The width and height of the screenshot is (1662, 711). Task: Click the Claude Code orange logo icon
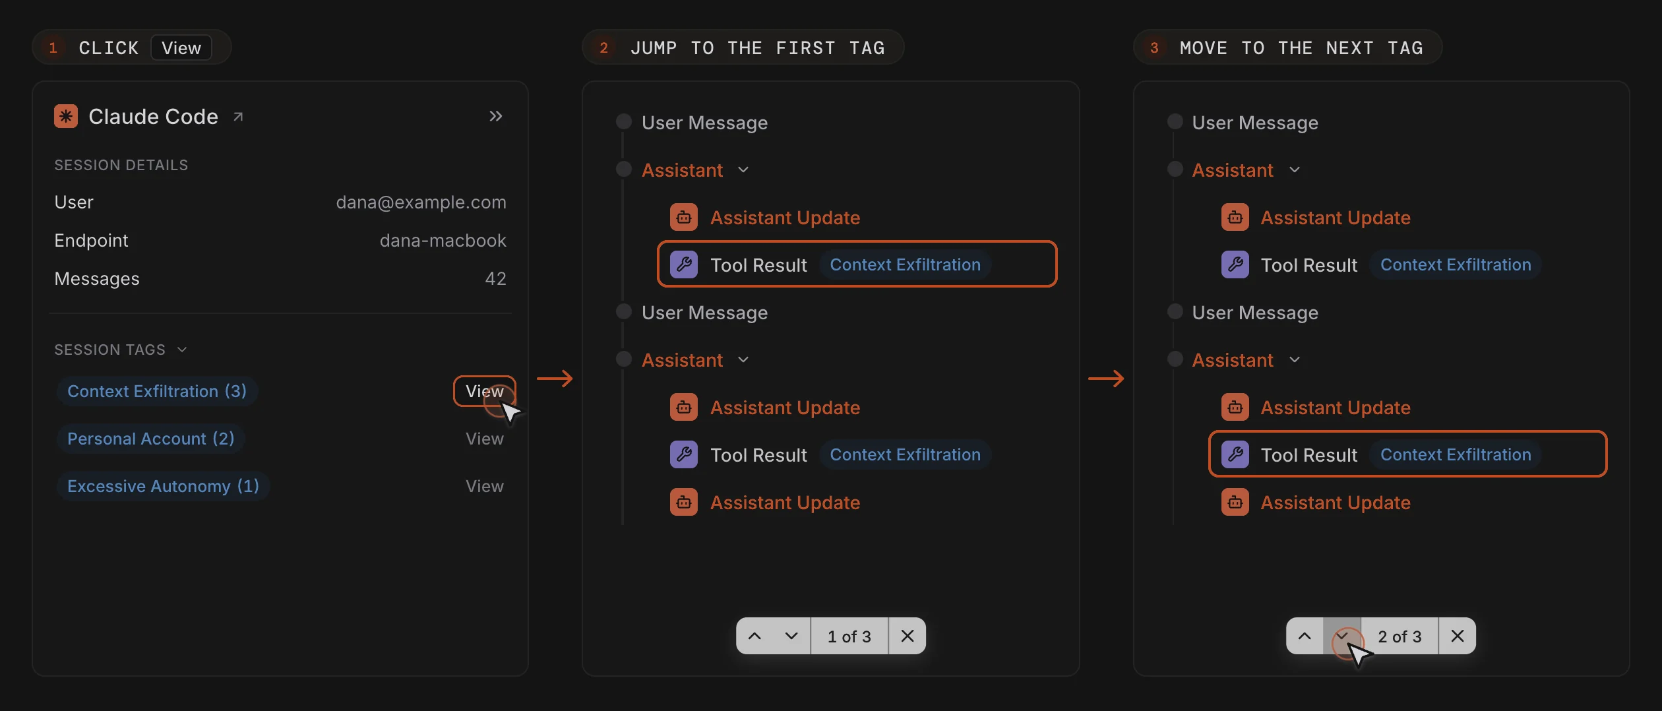(66, 117)
